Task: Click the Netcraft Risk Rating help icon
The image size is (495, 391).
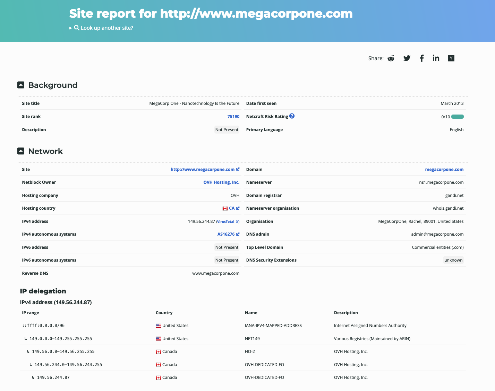Action: pos(292,116)
